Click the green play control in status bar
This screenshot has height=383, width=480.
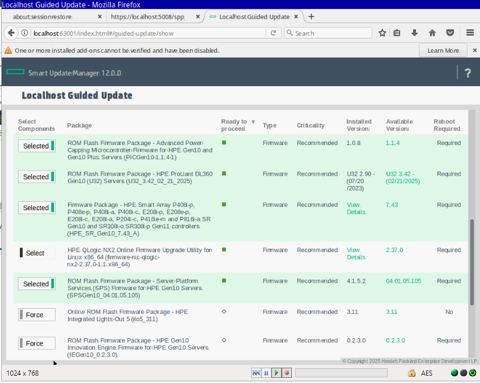tap(277, 373)
